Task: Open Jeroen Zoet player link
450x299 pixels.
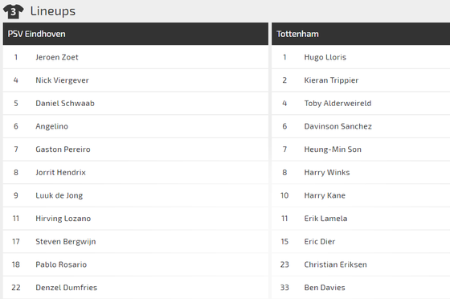Action: 57,57
